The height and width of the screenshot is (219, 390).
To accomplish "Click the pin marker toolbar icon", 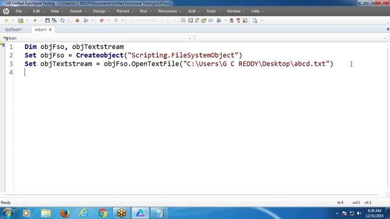I will tap(116, 21).
